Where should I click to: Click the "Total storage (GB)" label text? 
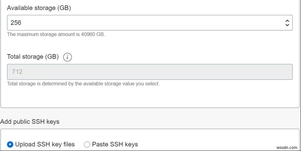[x=33, y=57]
